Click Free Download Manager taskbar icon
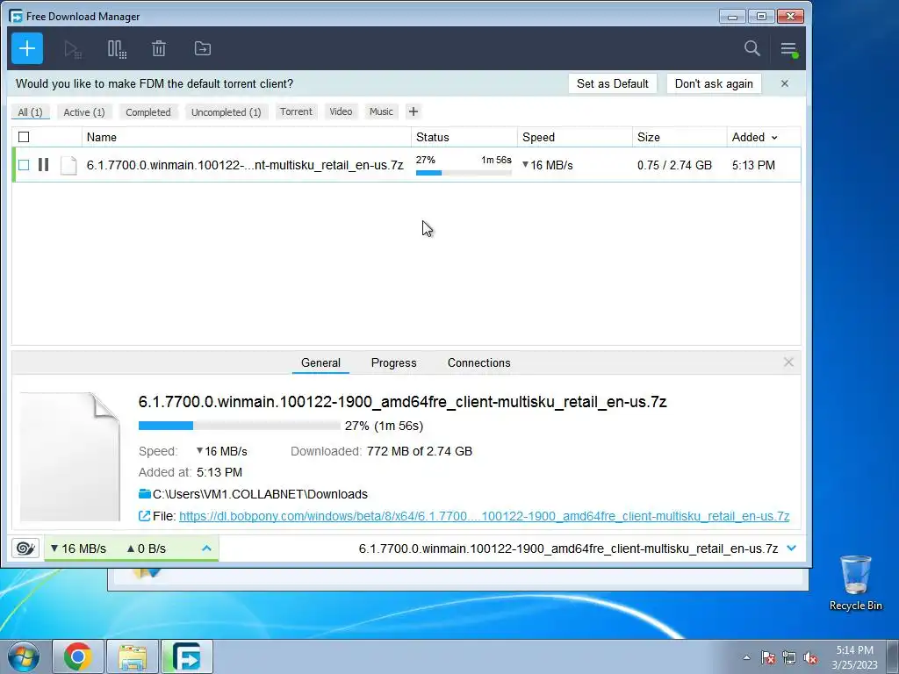Screen dimensions: 899x674 (x=186, y=656)
